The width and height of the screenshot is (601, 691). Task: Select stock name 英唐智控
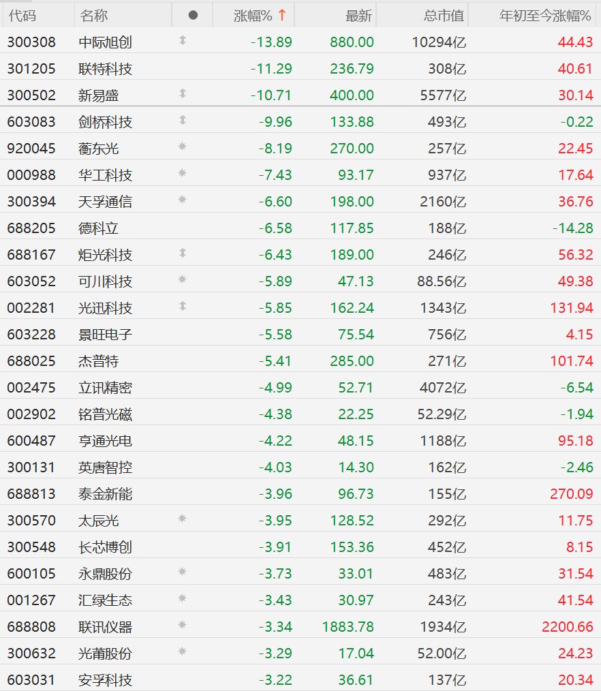point(106,467)
